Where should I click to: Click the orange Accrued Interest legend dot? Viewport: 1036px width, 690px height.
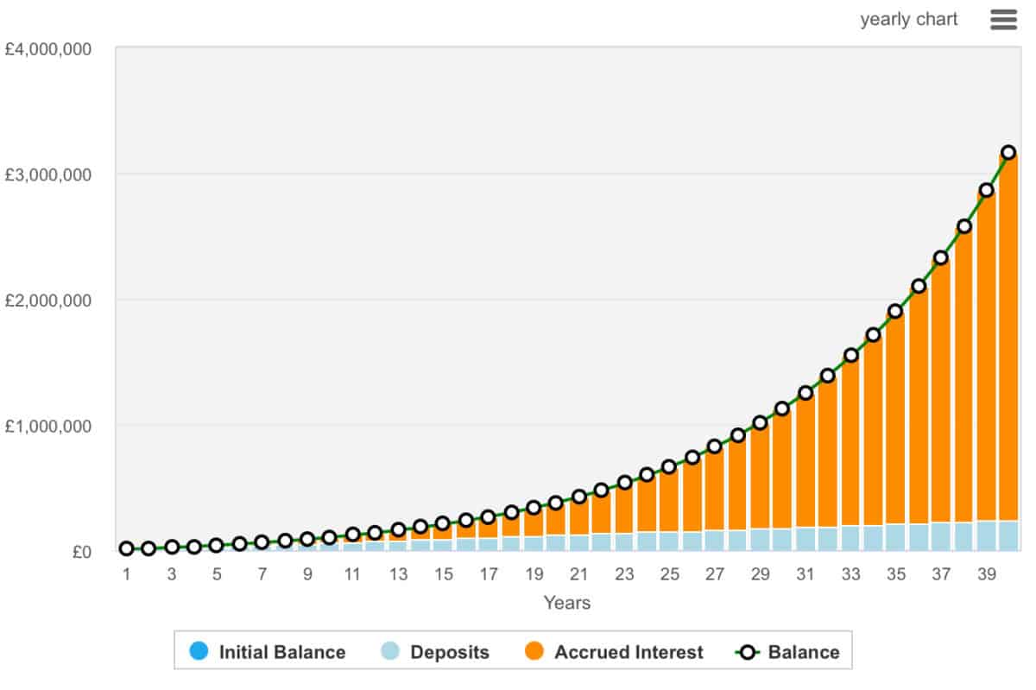click(535, 652)
